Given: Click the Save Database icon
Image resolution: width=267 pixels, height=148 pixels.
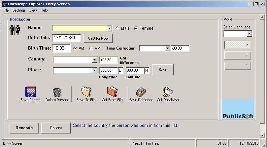Looking at the screenshot, I should click(x=141, y=92).
